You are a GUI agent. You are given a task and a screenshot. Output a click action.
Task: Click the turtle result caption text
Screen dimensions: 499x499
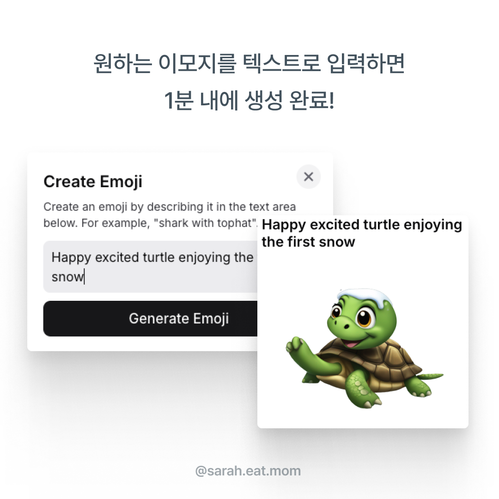tap(362, 233)
